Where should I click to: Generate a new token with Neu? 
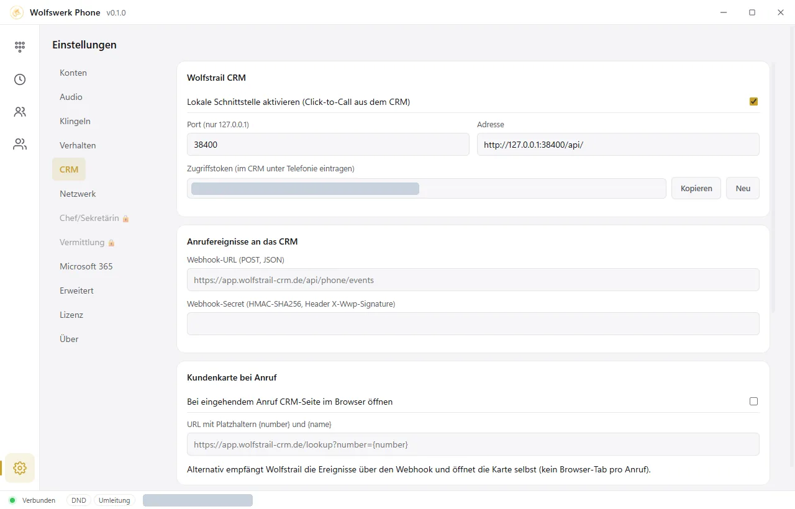tap(743, 188)
